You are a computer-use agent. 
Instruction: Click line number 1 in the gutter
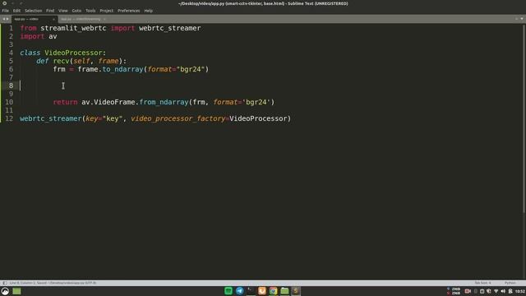(x=11, y=28)
